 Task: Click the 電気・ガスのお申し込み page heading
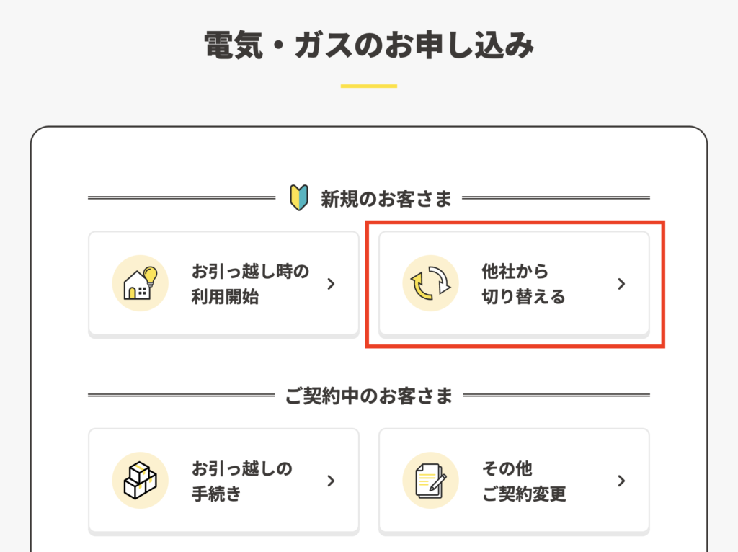point(368,46)
